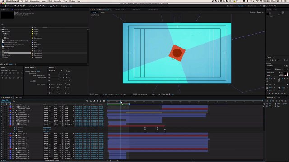Select the Shape rectangle tool

tap(21, 6)
